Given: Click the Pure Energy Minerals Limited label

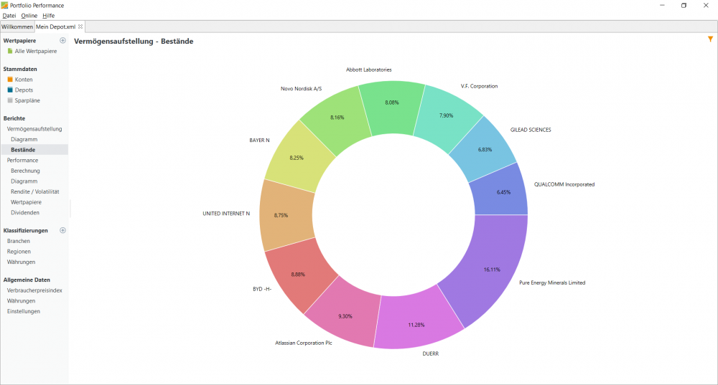Looking at the screenshot, I should click(x=552, y=282).
